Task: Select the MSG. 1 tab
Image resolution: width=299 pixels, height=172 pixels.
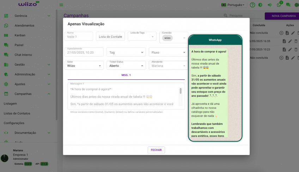Action: (126, 75)
